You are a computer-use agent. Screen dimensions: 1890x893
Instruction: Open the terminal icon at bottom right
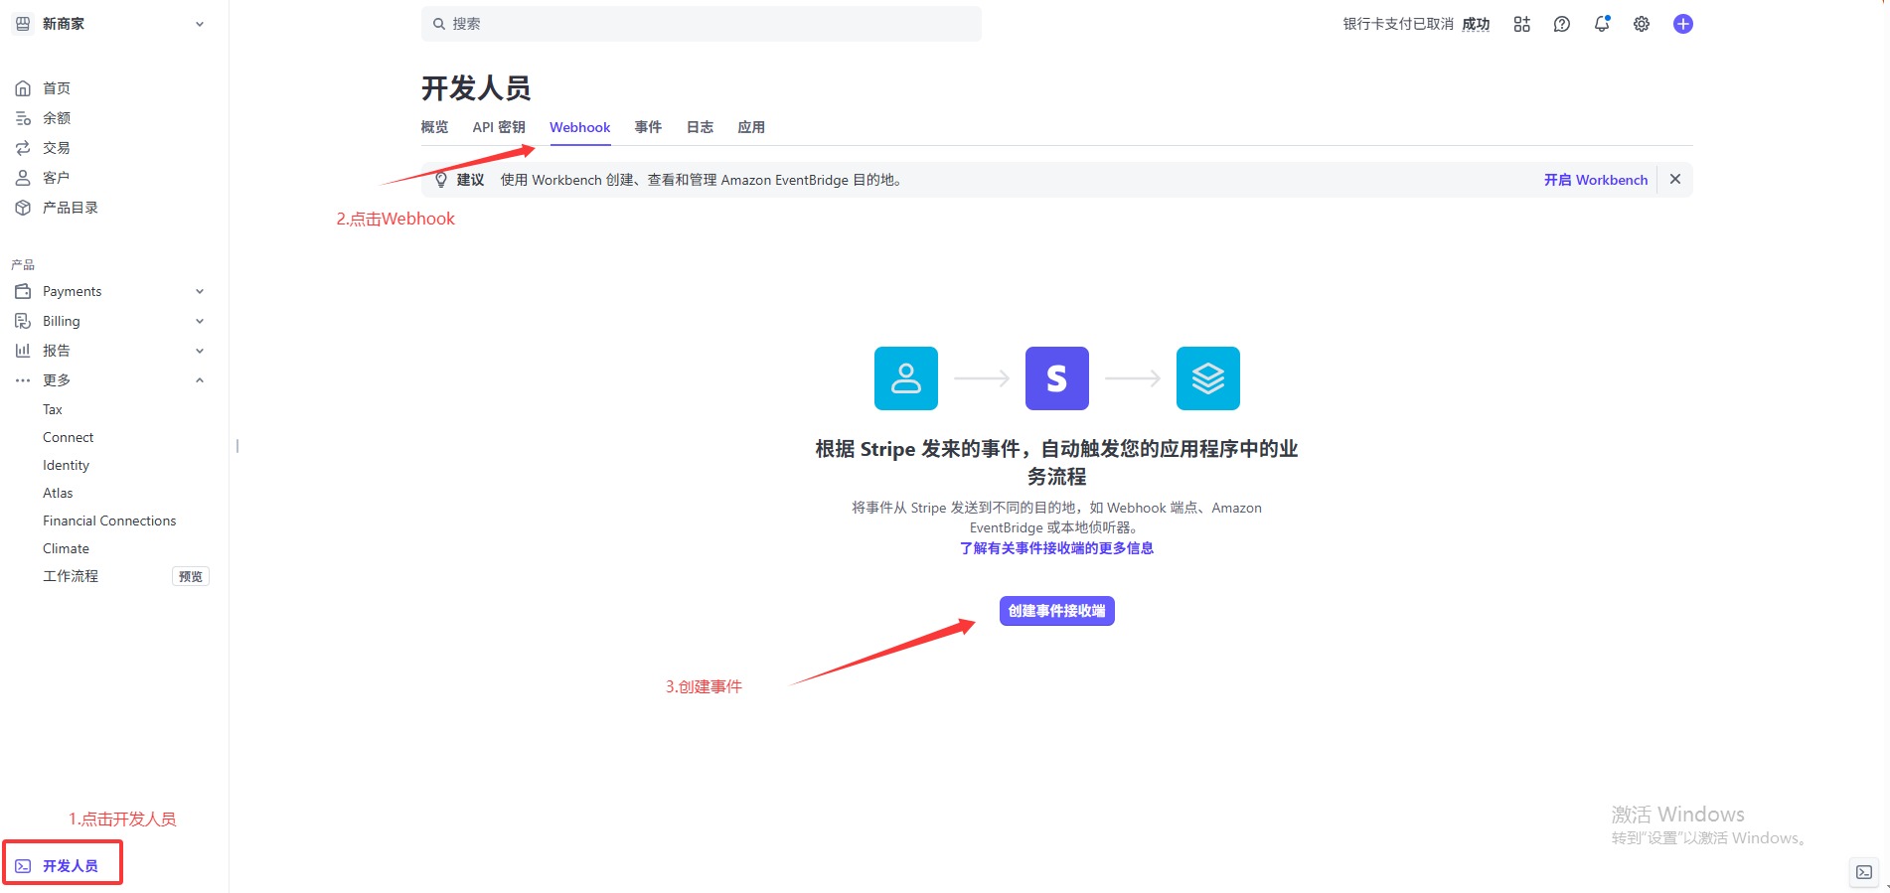tap(1864, 872)
